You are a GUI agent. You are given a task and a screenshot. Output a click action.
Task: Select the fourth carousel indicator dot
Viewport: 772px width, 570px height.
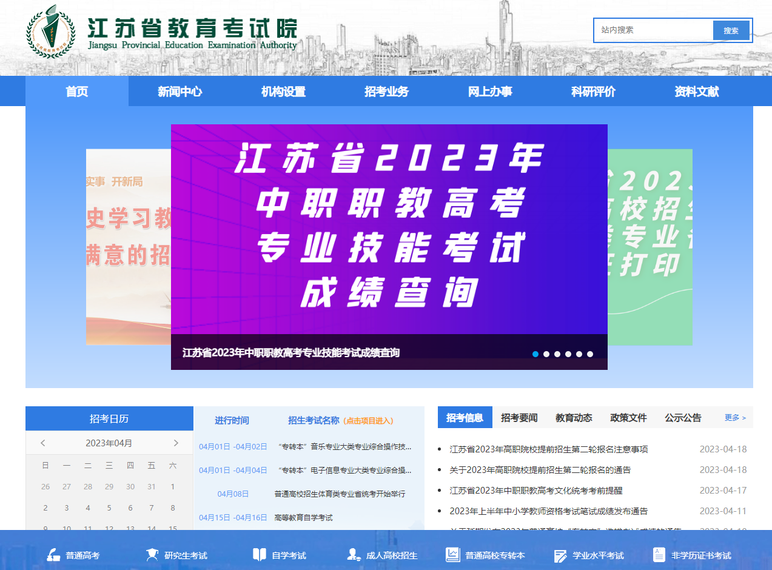568,354
